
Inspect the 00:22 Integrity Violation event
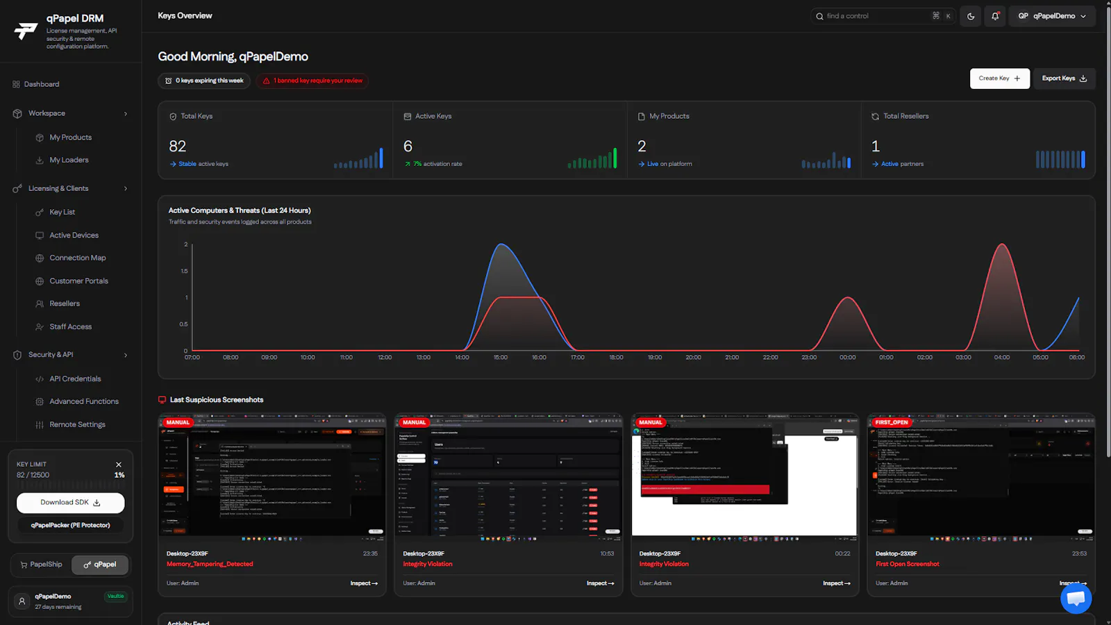click(837, 583)
